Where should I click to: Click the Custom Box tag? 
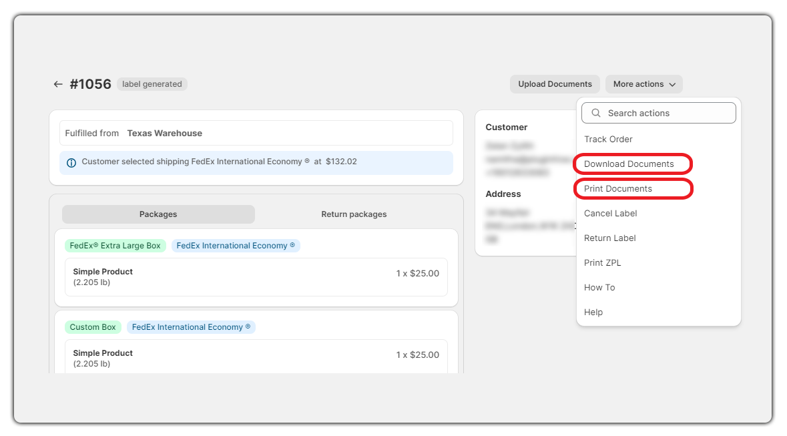click(x=92, y=327)
